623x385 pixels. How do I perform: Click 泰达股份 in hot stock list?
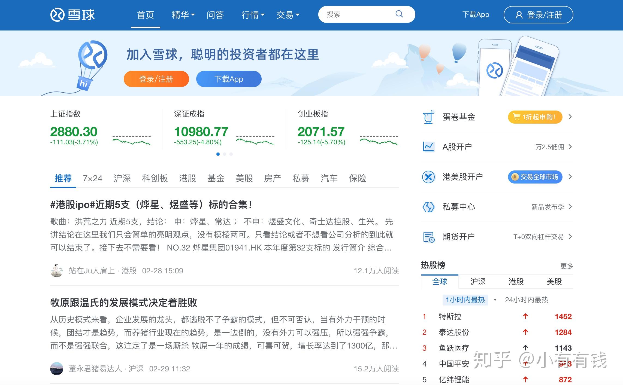pos(454,332)
